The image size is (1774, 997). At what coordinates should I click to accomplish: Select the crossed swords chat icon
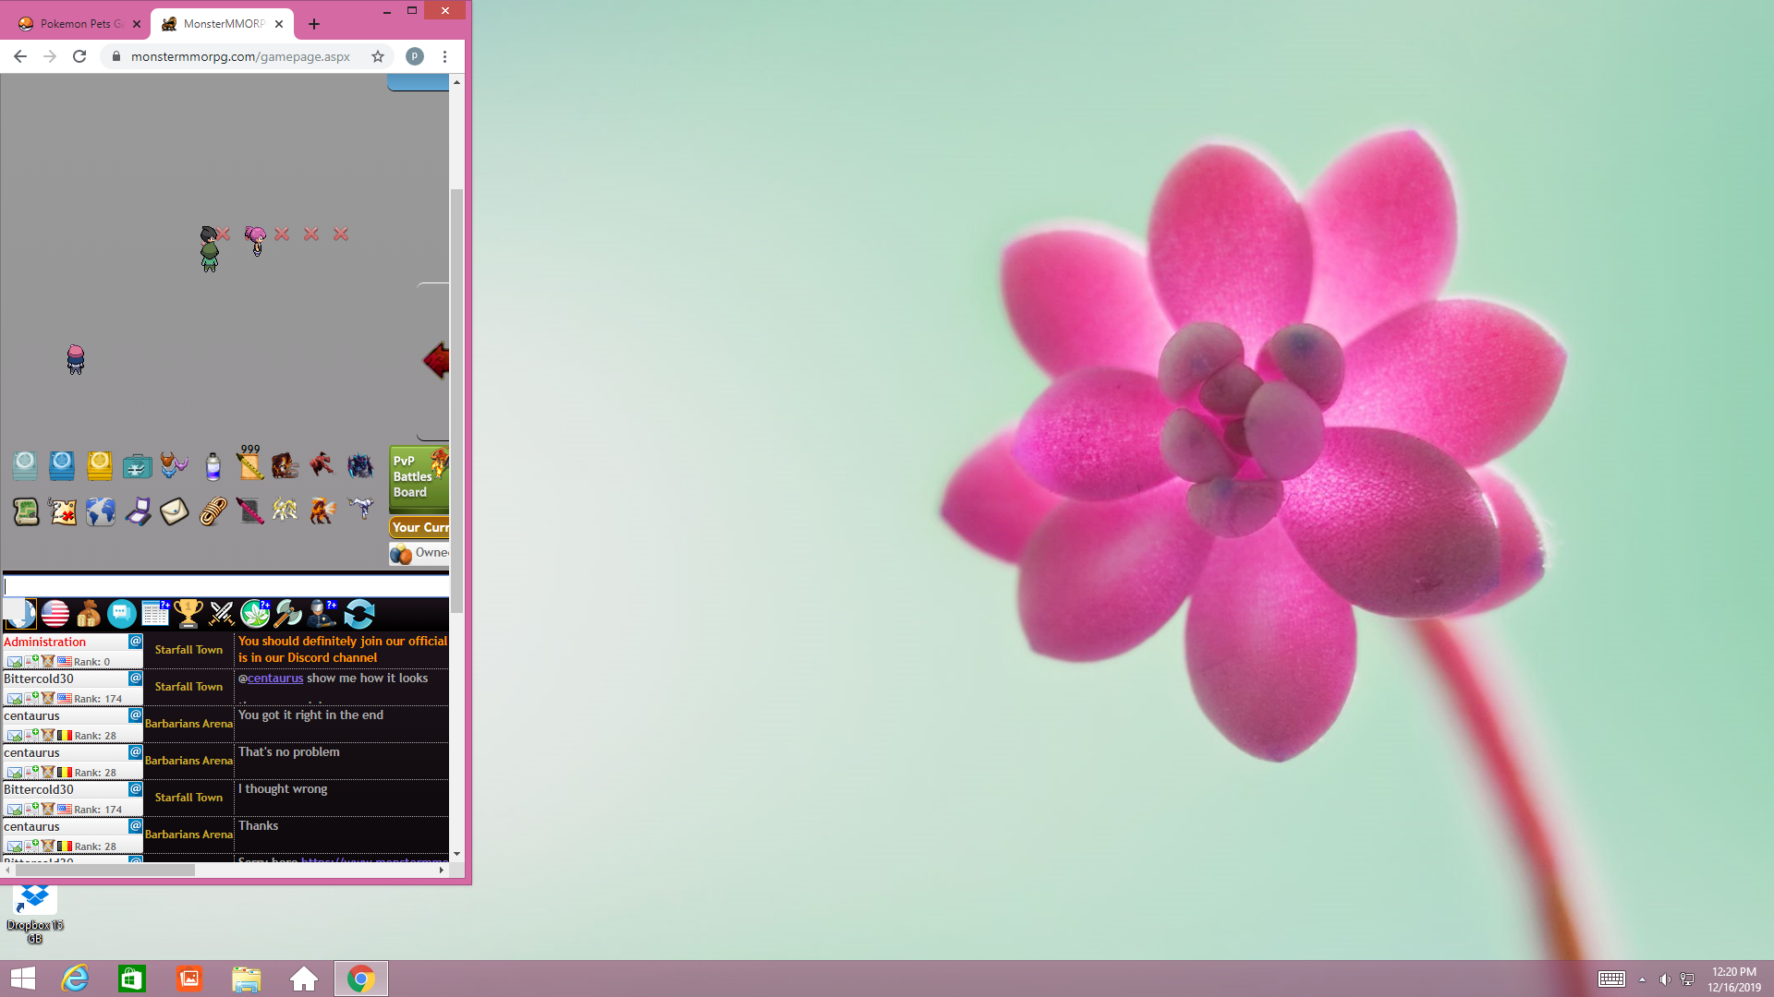[x=222, y=613]
